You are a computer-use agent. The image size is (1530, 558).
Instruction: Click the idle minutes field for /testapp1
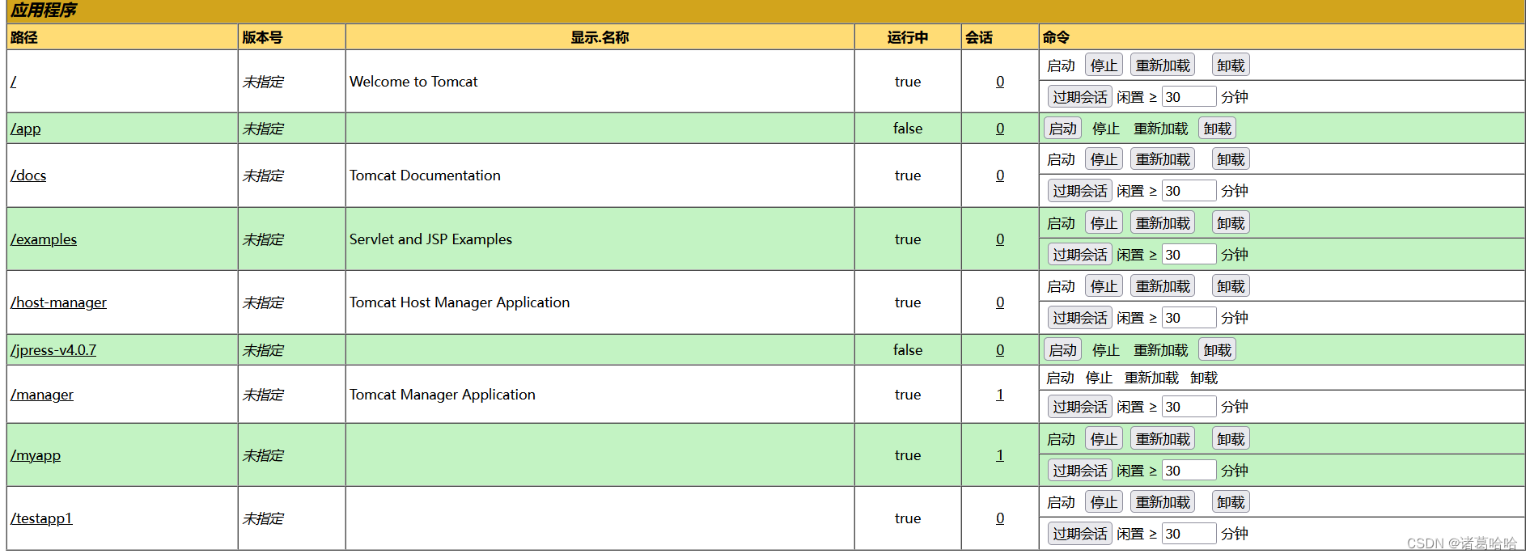[1189, 534]
